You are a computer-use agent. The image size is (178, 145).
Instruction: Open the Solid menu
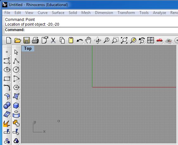(x=73, y=13)
